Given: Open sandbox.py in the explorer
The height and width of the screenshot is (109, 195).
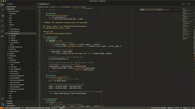Looking at the screenshot, I should 12,56.
